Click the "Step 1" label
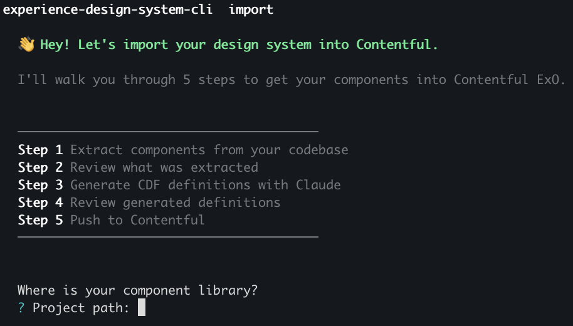573x326 pixels. 41,150
